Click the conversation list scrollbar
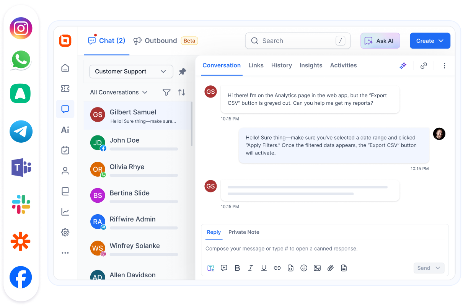The image size is (463, 306). click(x=192, y=124)
